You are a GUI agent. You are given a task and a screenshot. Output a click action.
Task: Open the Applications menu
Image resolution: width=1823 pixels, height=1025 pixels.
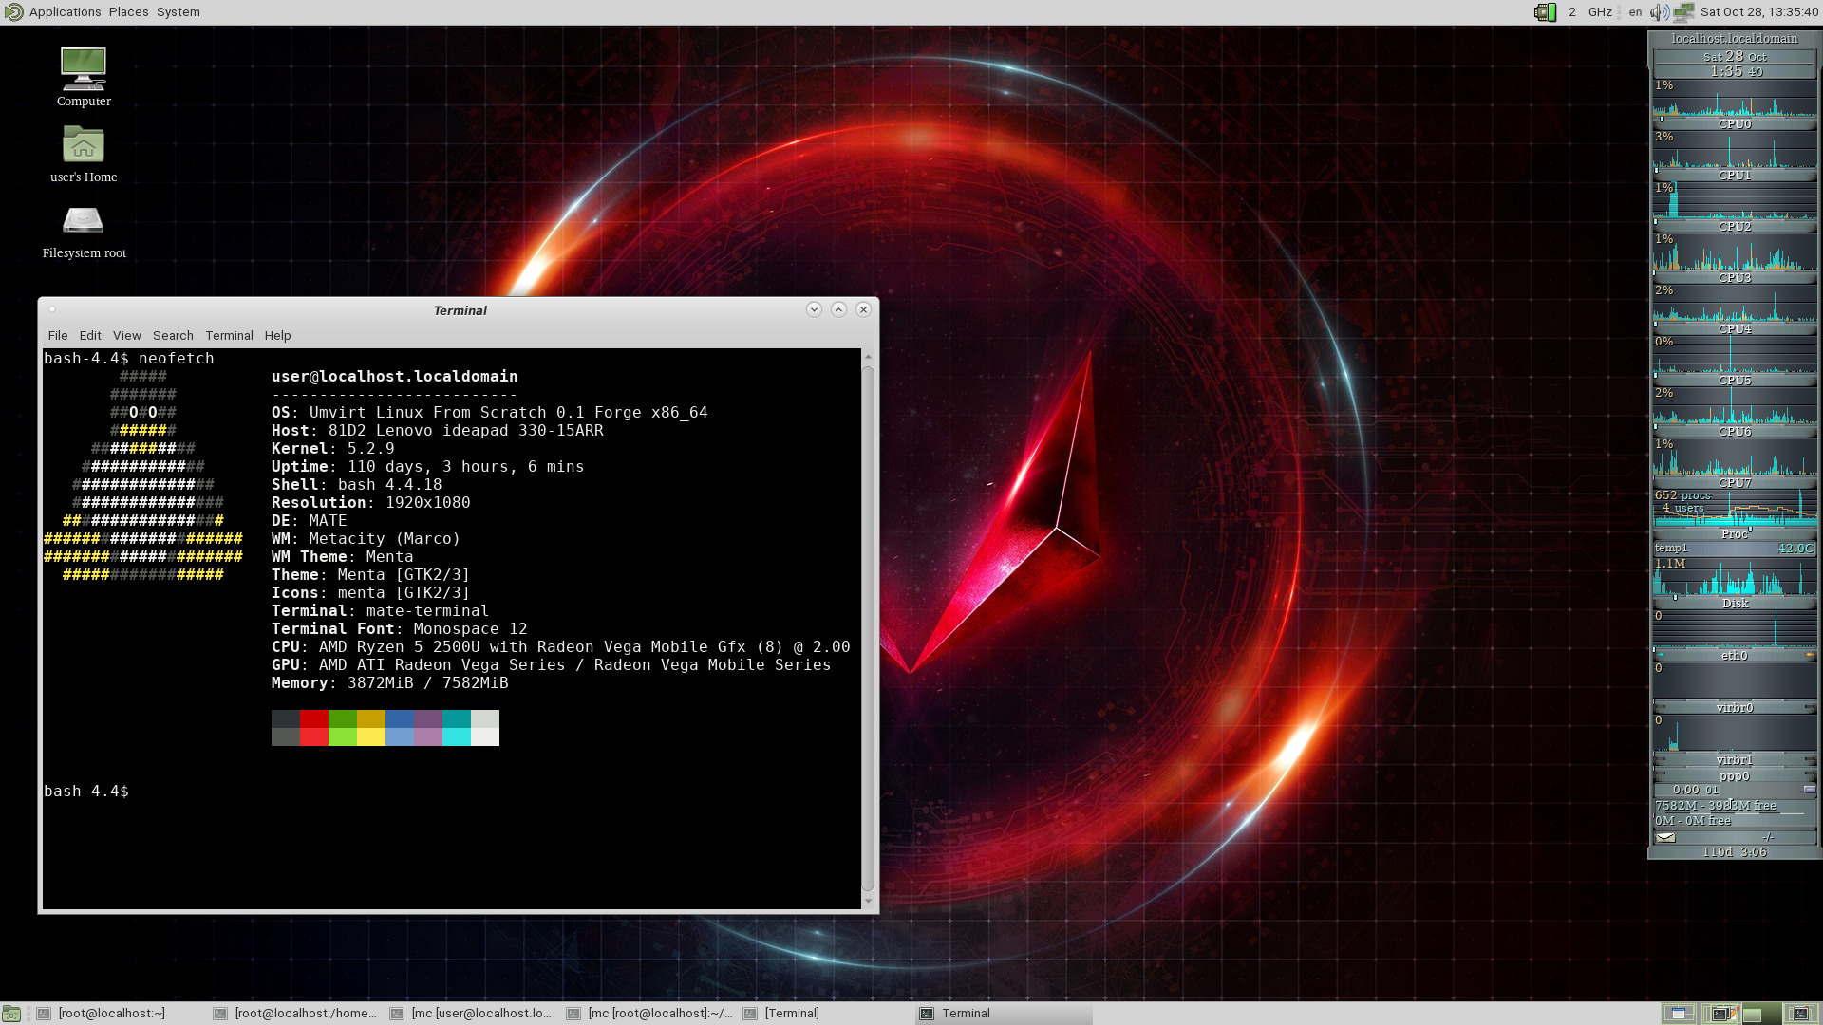coord(65,12)
